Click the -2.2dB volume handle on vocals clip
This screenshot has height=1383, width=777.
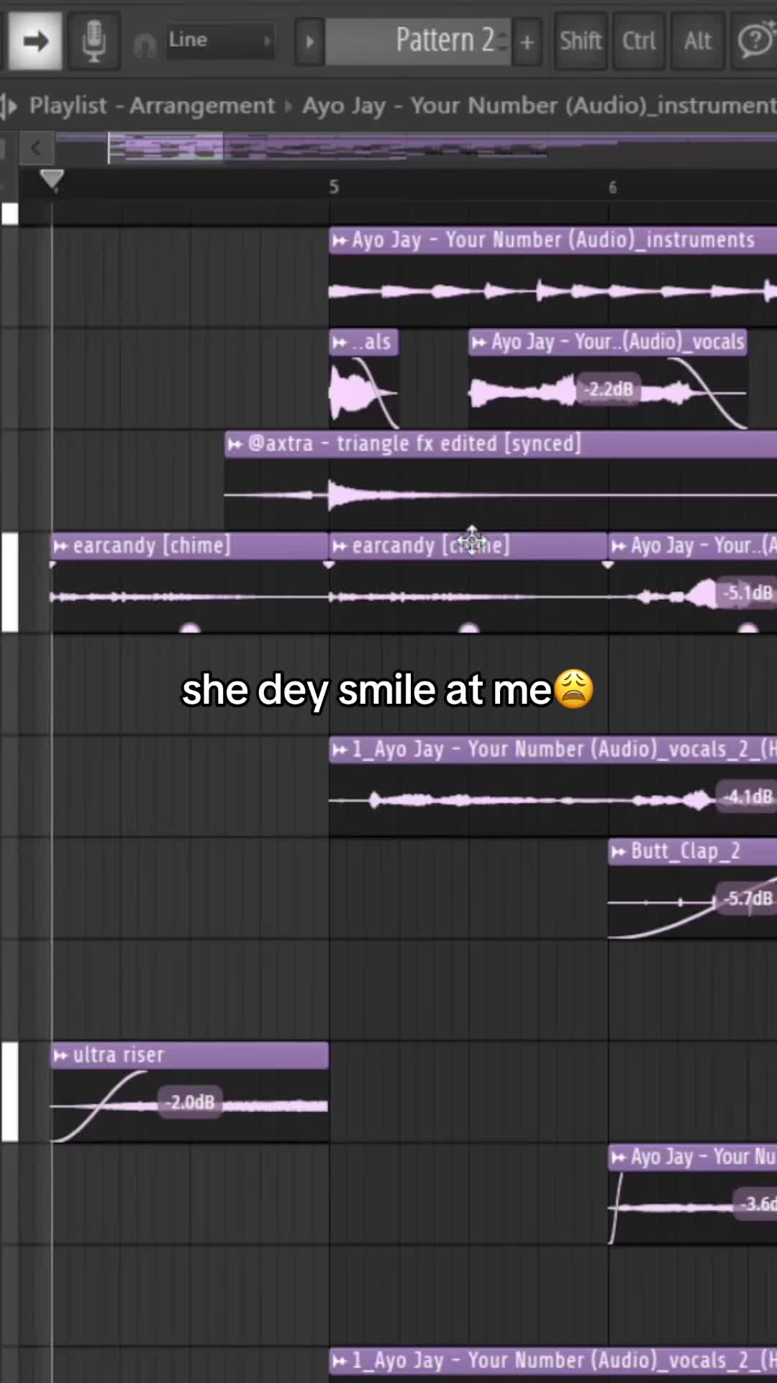609,390
